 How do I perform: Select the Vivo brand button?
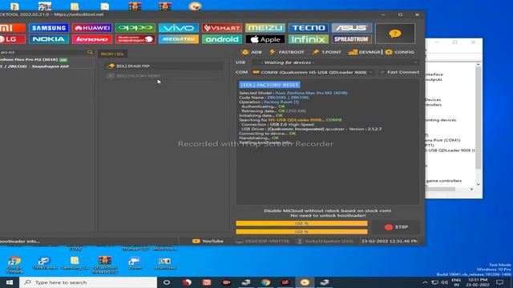[178, 28]
